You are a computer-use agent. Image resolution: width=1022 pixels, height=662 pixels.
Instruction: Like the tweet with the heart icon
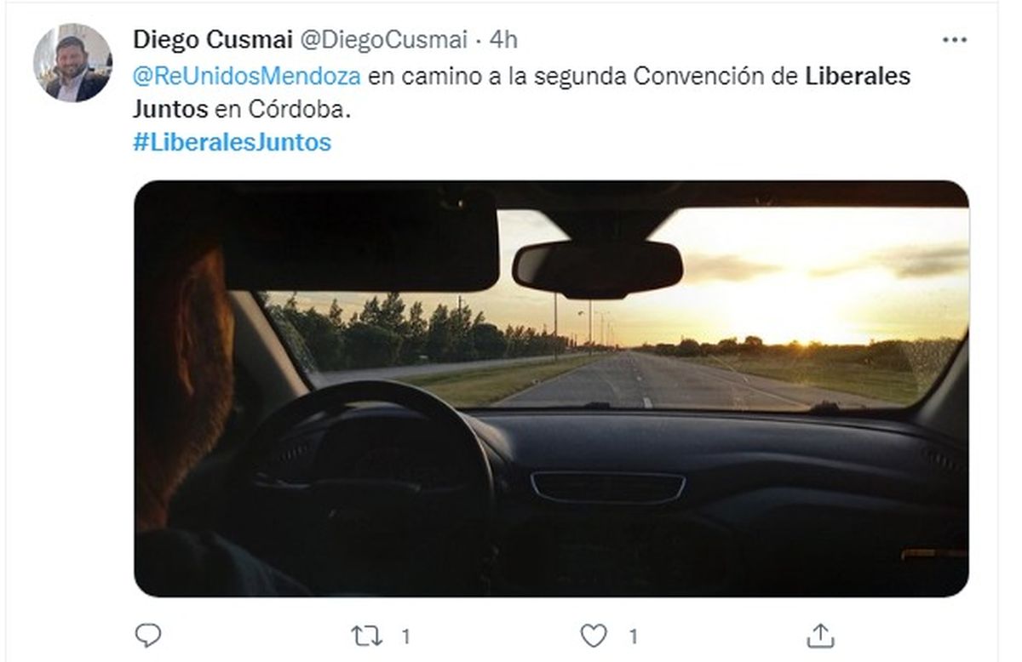(594, 636)
